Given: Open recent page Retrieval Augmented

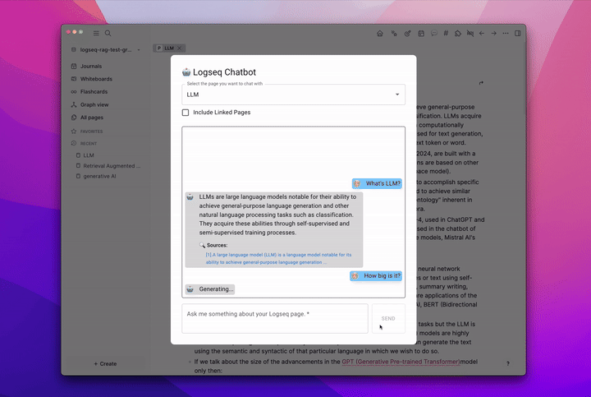Looking at the screenshot, I should tap(112, 166).
